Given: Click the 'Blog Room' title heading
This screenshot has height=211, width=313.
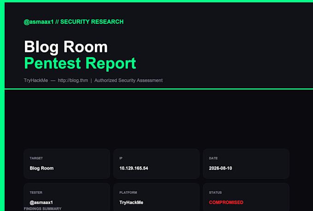Looking at the screenshot, I should [x=66, y=47].
